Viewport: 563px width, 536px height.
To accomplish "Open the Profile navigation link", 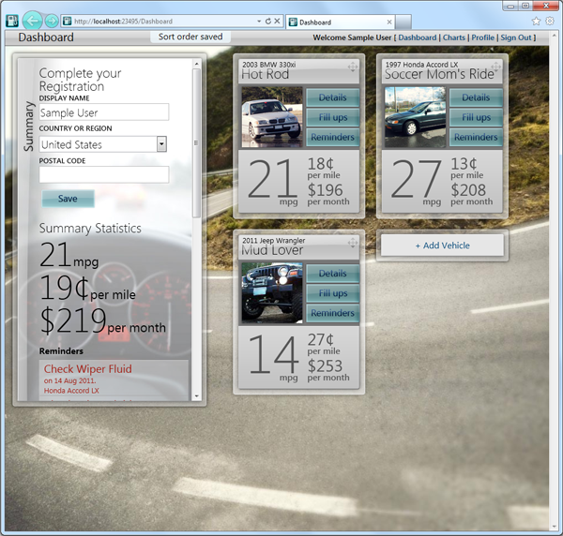I will (482, 37).
